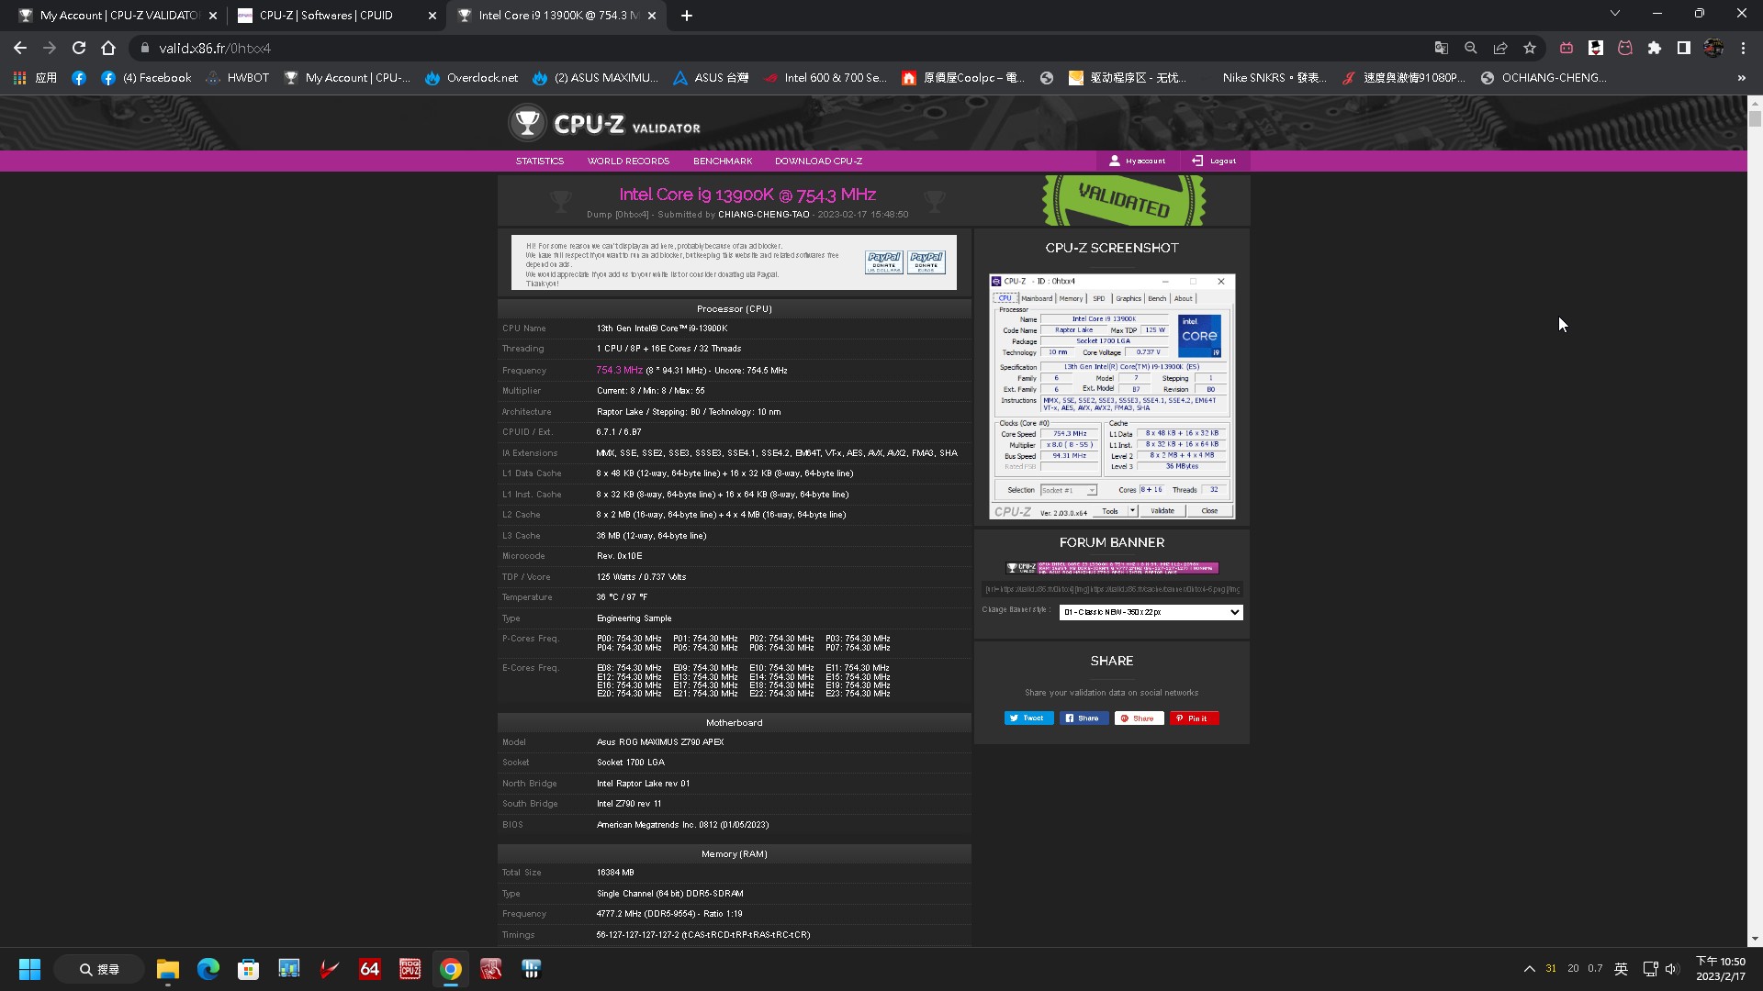Click the My account link

click(x=1137, y=161)
